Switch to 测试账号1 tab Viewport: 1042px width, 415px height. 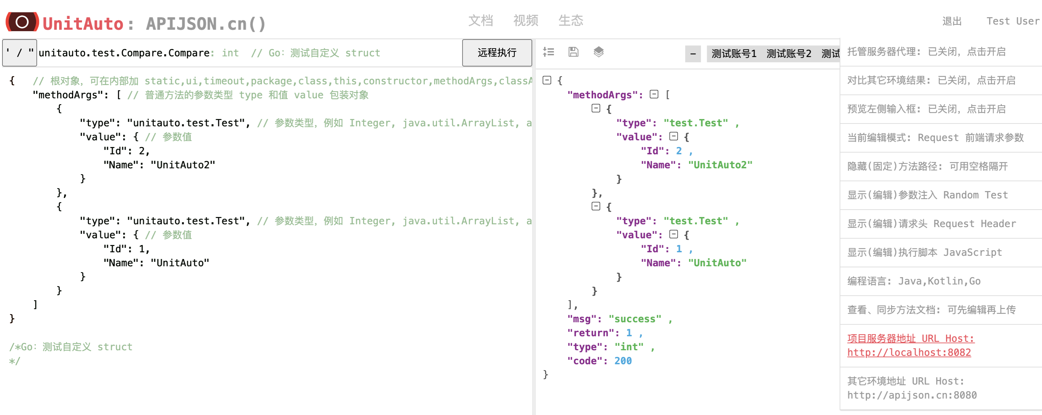(x=734, y=54)
